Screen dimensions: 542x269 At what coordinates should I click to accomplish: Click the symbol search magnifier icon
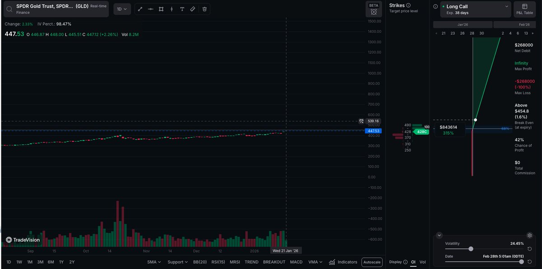click(x=9, y=9)
